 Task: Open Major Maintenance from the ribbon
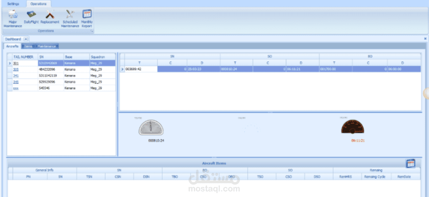coord(13,19)
